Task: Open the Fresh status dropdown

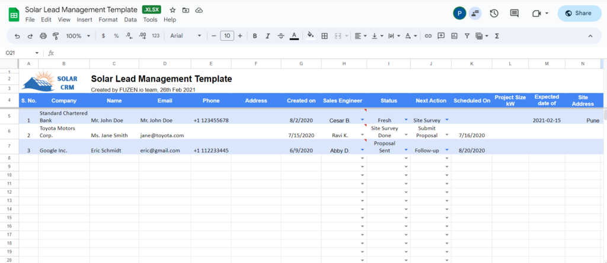Action: click(x=406, y=120)
